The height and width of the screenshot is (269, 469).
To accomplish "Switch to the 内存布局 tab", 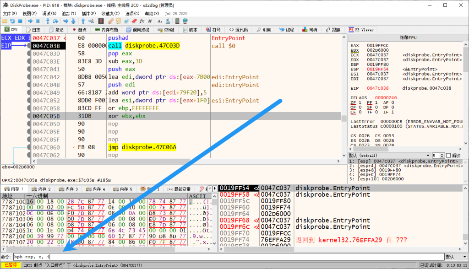I will coord(106,30).
